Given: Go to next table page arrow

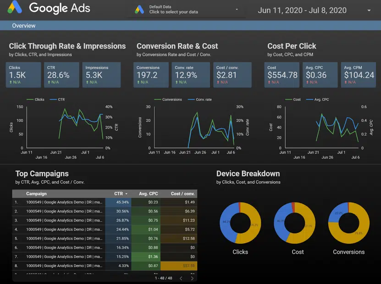Looking at the screenshot, I should pyautogui.click(x=192, y=278).
